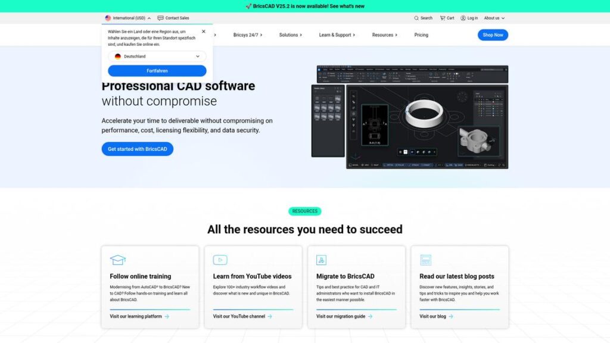Viewport: 610px width, 343px height.
Task: Click arrow next to Visit our blog
Action: click(x=451, y=317)
